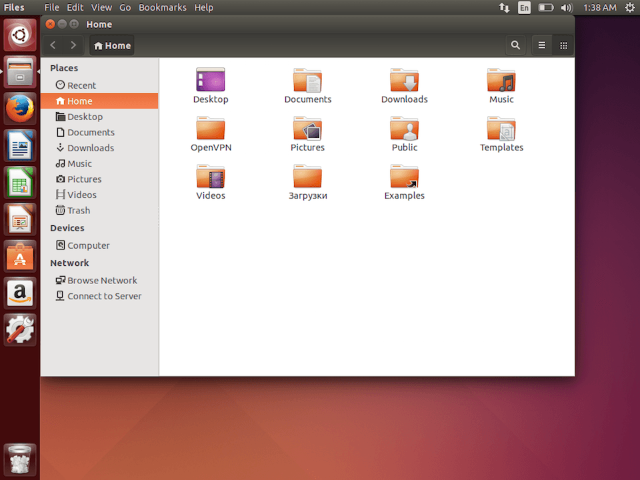Navigate back using the back arrow

tap(53, 45)
